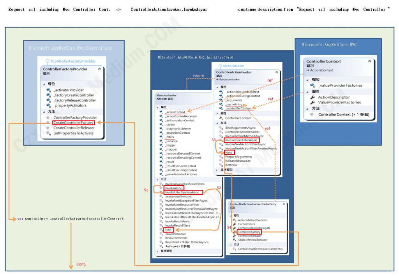Image resolution: width=399 pixels, height=276 pixels.
Task: Click the field icon beside _actionExecutedContext
Action: click(221, 92)
